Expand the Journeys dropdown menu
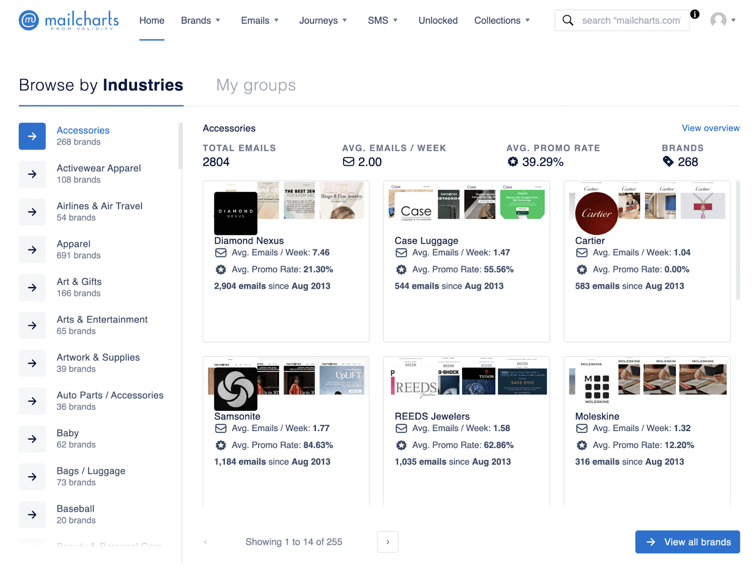753x567 pixels. click(x=323, y=21)
